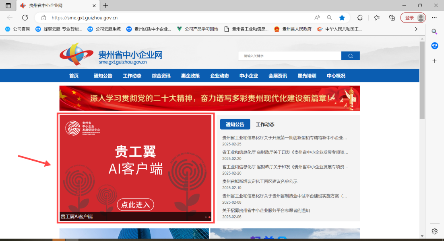The width and height of the screenshot is (444, 241).
Task: Open a new browser tab
Action: (x=105, y=5)
